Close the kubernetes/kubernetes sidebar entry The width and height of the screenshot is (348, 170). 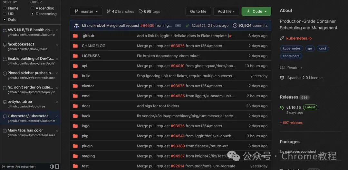click(57, 116)
